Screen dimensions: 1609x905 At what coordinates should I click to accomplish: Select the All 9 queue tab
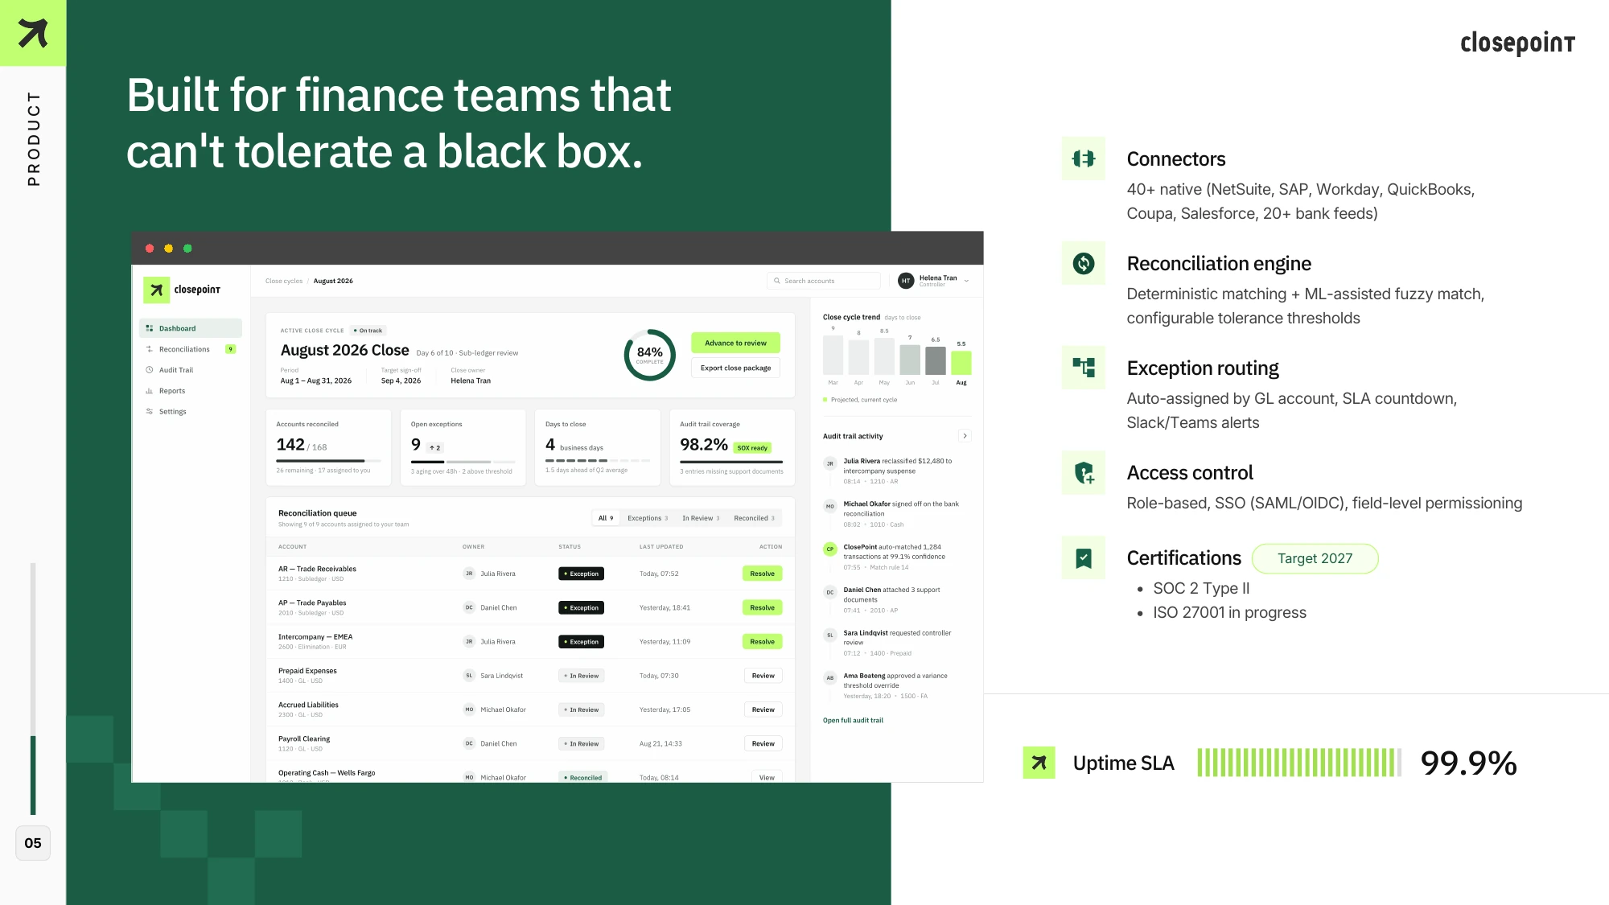(x=606, y=518)
